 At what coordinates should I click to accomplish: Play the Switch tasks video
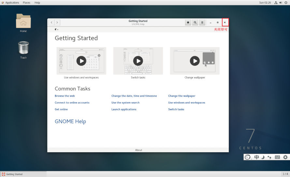138,61
